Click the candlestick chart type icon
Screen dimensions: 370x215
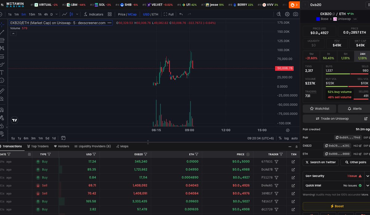(x=72, y=14)
